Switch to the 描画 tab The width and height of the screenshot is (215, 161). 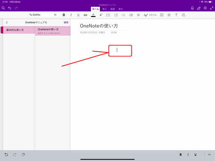[x=112, y=9]
